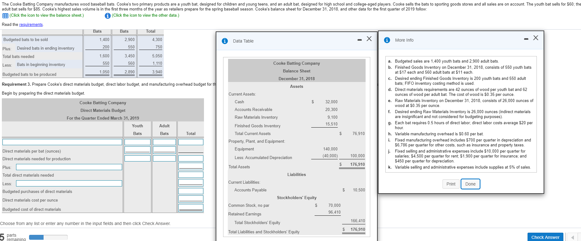Click Total field in the Plus: row
The image size is (581, 241).
[191, 166]
